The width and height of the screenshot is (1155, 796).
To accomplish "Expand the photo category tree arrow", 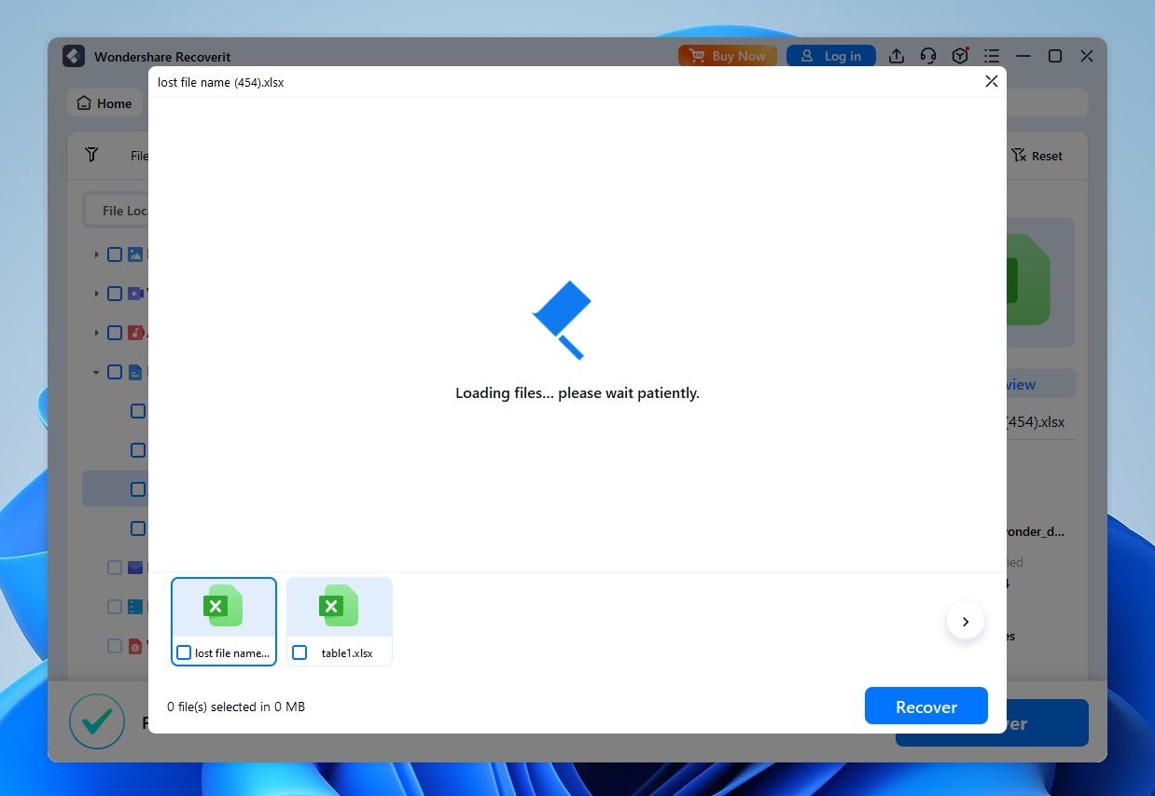I will (x=96, y=254).
